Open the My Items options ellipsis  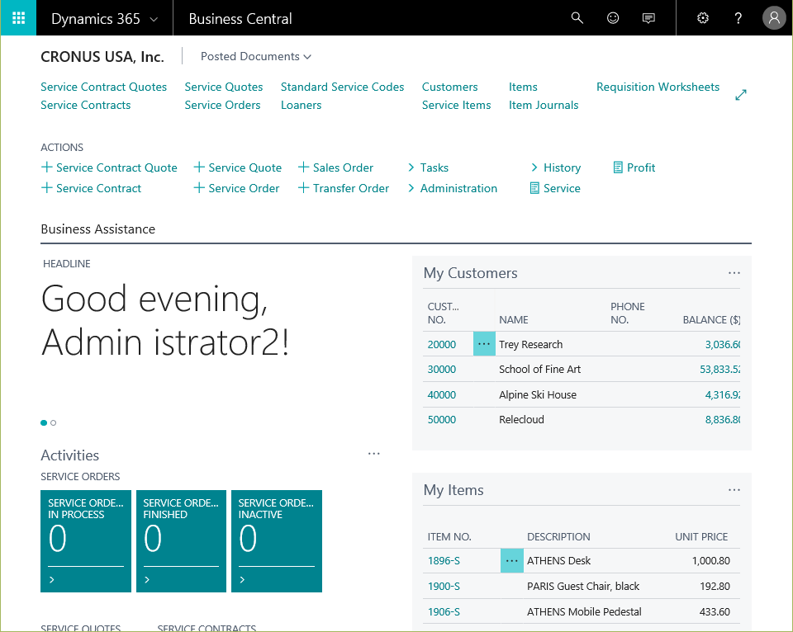(x=734, y=490)
